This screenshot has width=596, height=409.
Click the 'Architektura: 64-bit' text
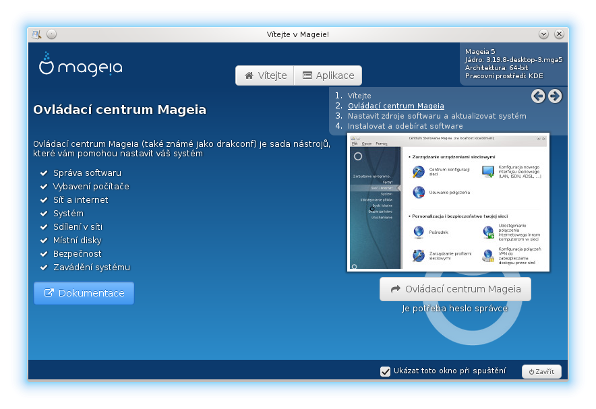[496, 67]
